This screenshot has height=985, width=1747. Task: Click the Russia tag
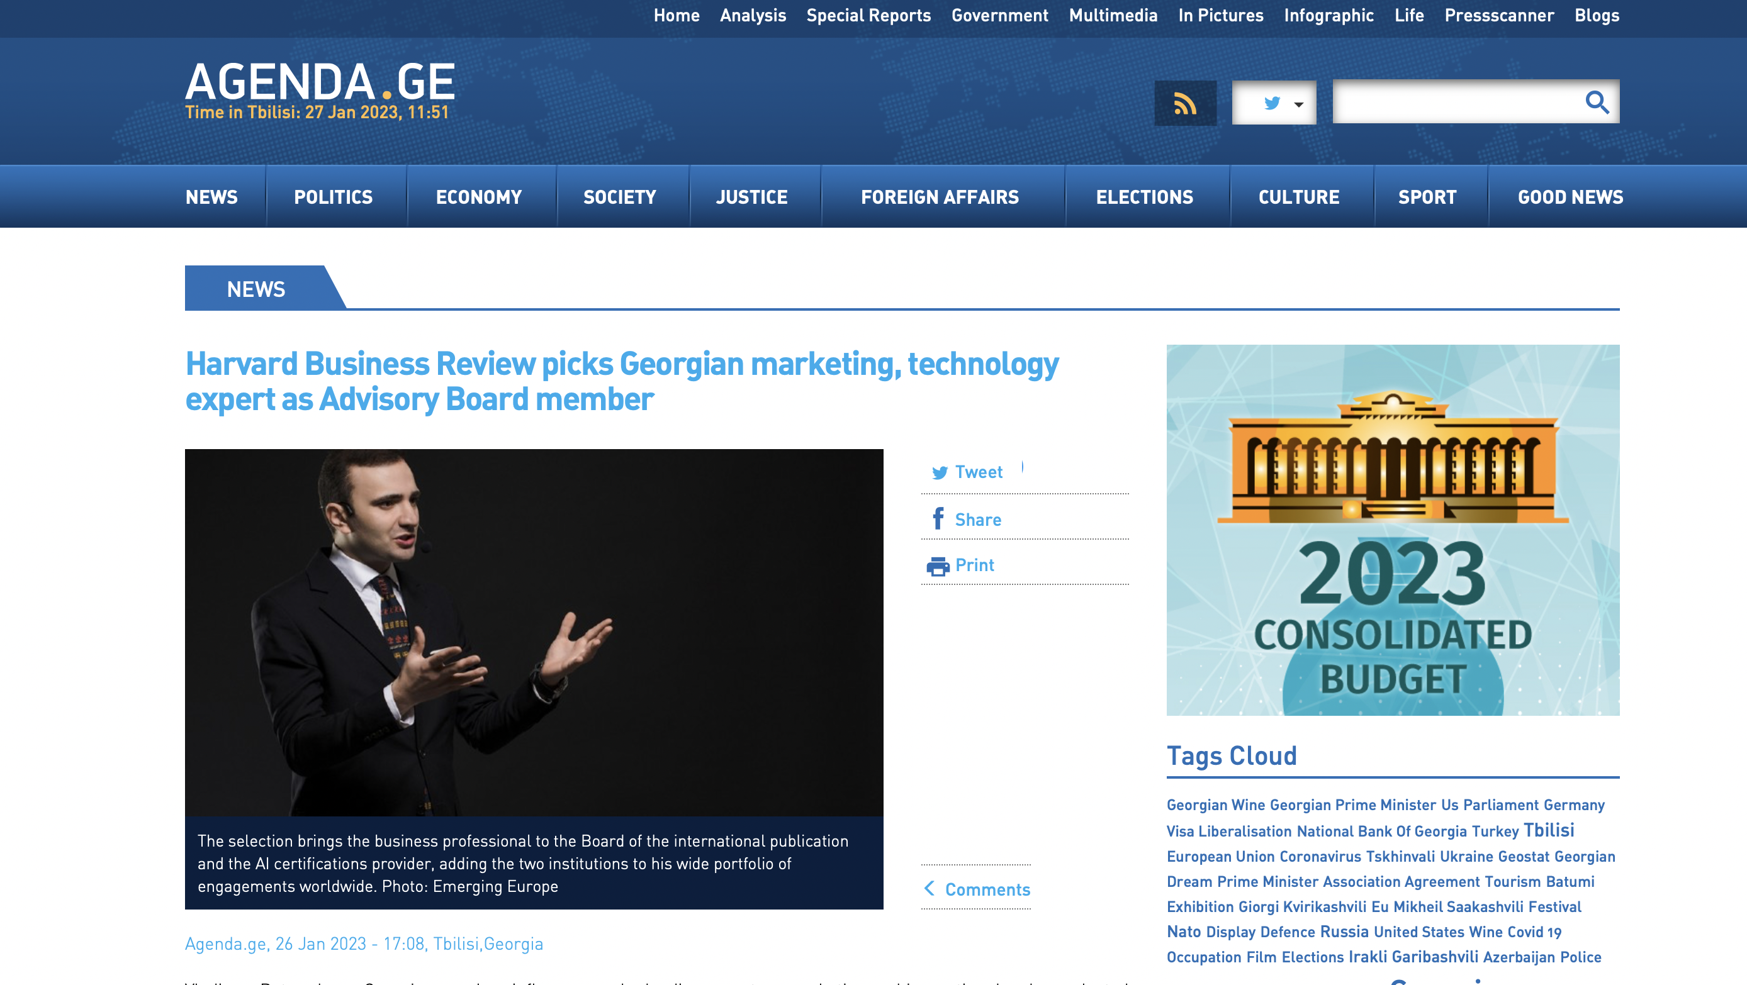point(1344,932)
